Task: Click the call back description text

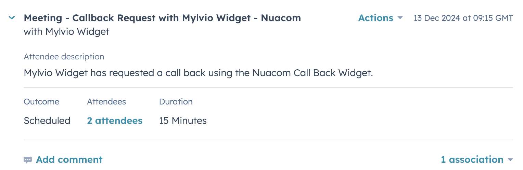Action: pyautogui.click(x=198, y=73)
